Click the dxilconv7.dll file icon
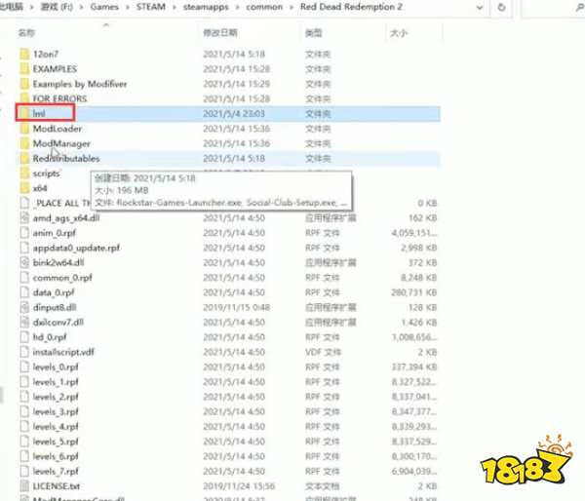 [x=24, y=323]
